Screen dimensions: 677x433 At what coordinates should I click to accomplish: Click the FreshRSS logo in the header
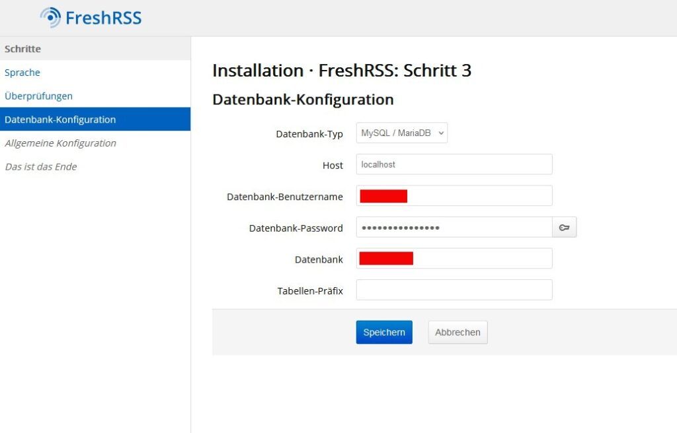pos(91,18)
